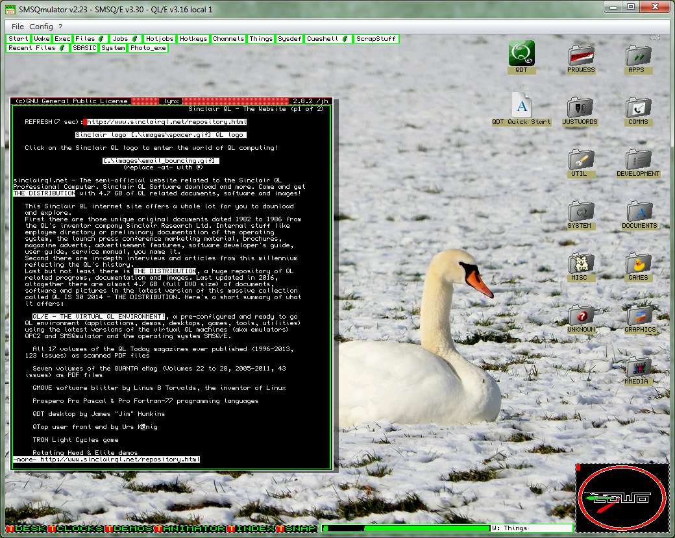The image size is (675, 538).
Task: Click the green progress bar at bottom
Action: click(x=406, y=528)
